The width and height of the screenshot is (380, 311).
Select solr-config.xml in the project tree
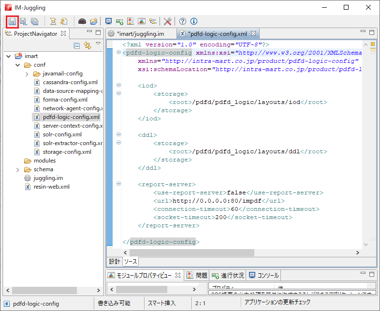(x=62, y=134)
